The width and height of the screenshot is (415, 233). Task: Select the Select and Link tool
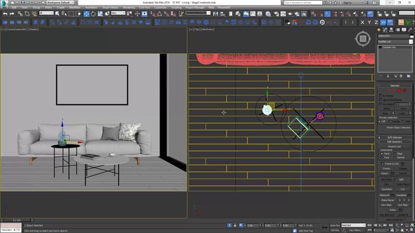point(20,14)
